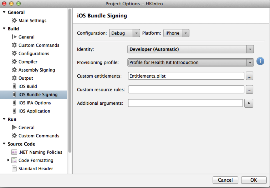Open .NET Naming Policies
Image resolution: width=270 pixels, height=188 pixels.
[x=40, y=152]
